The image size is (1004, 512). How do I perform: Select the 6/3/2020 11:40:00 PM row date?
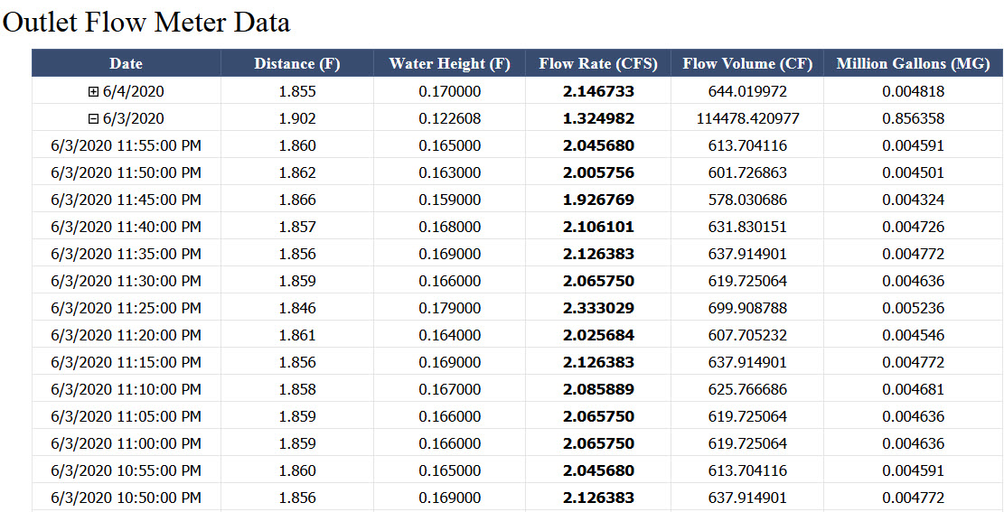click(x=126, y=227)
